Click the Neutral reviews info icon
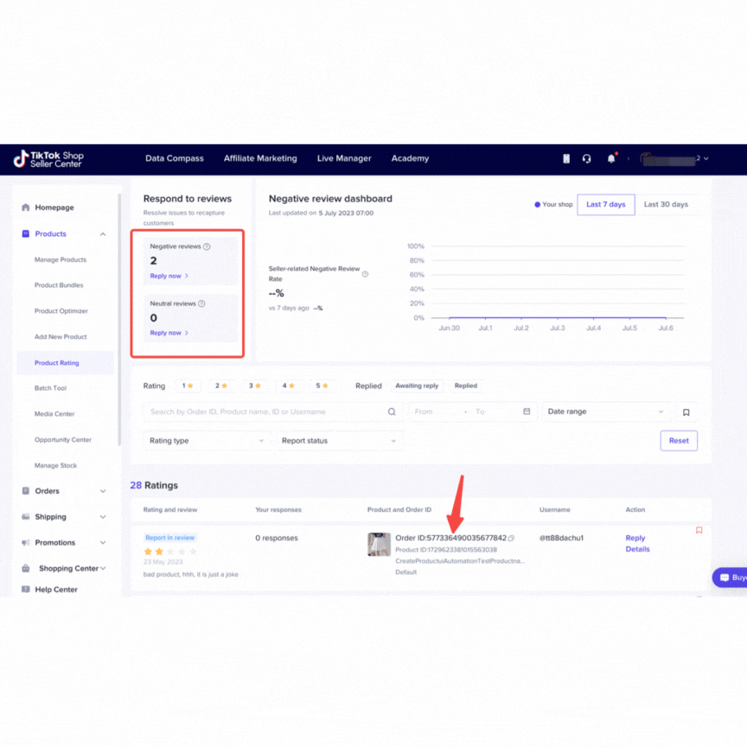The image size is (747, 747). 201,303
